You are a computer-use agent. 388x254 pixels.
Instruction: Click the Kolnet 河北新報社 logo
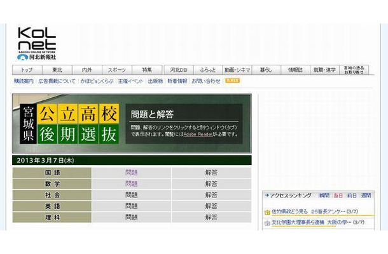point(36,43)
